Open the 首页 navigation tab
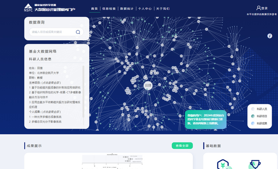278x169 pixels. [x=94, y=8]
